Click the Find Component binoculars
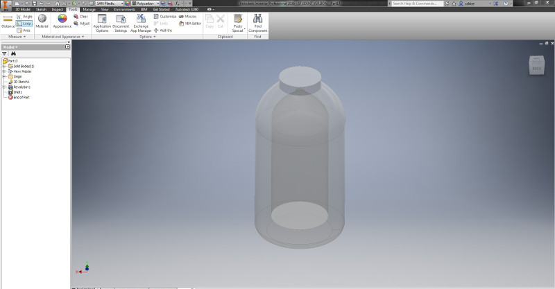Viewport: 555px width, 289px height. (x=257, y=24)
